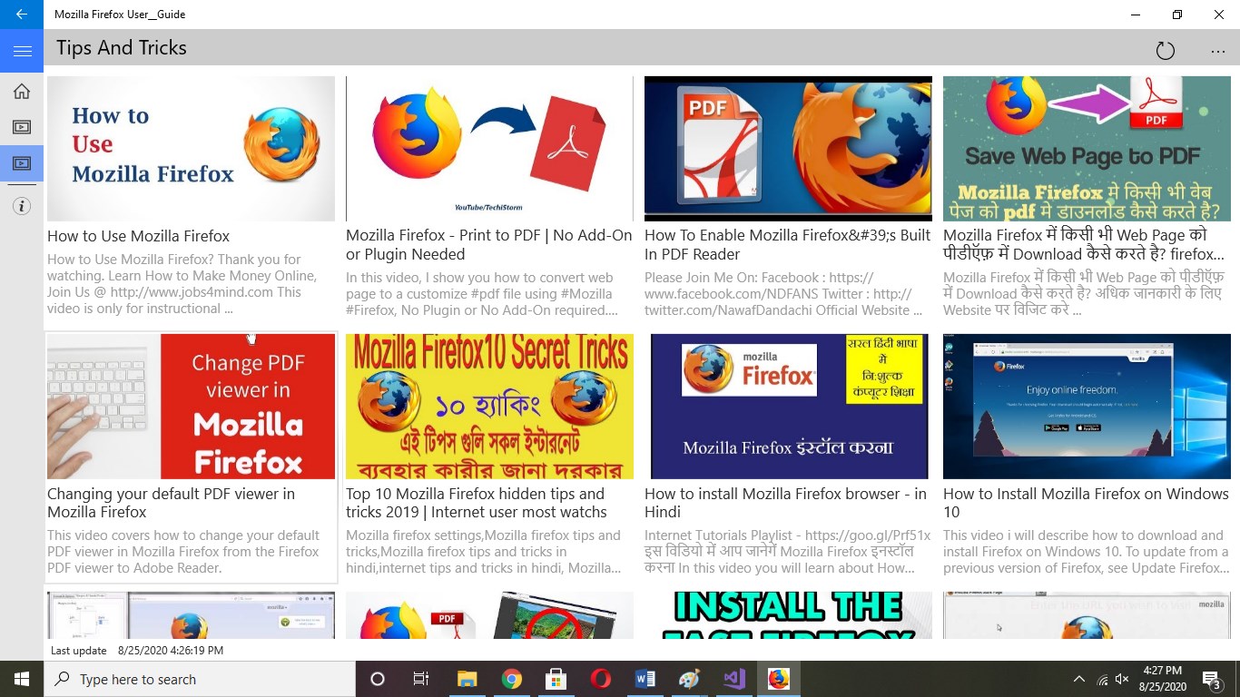Open Paint from taskbar

coord(689,679)
